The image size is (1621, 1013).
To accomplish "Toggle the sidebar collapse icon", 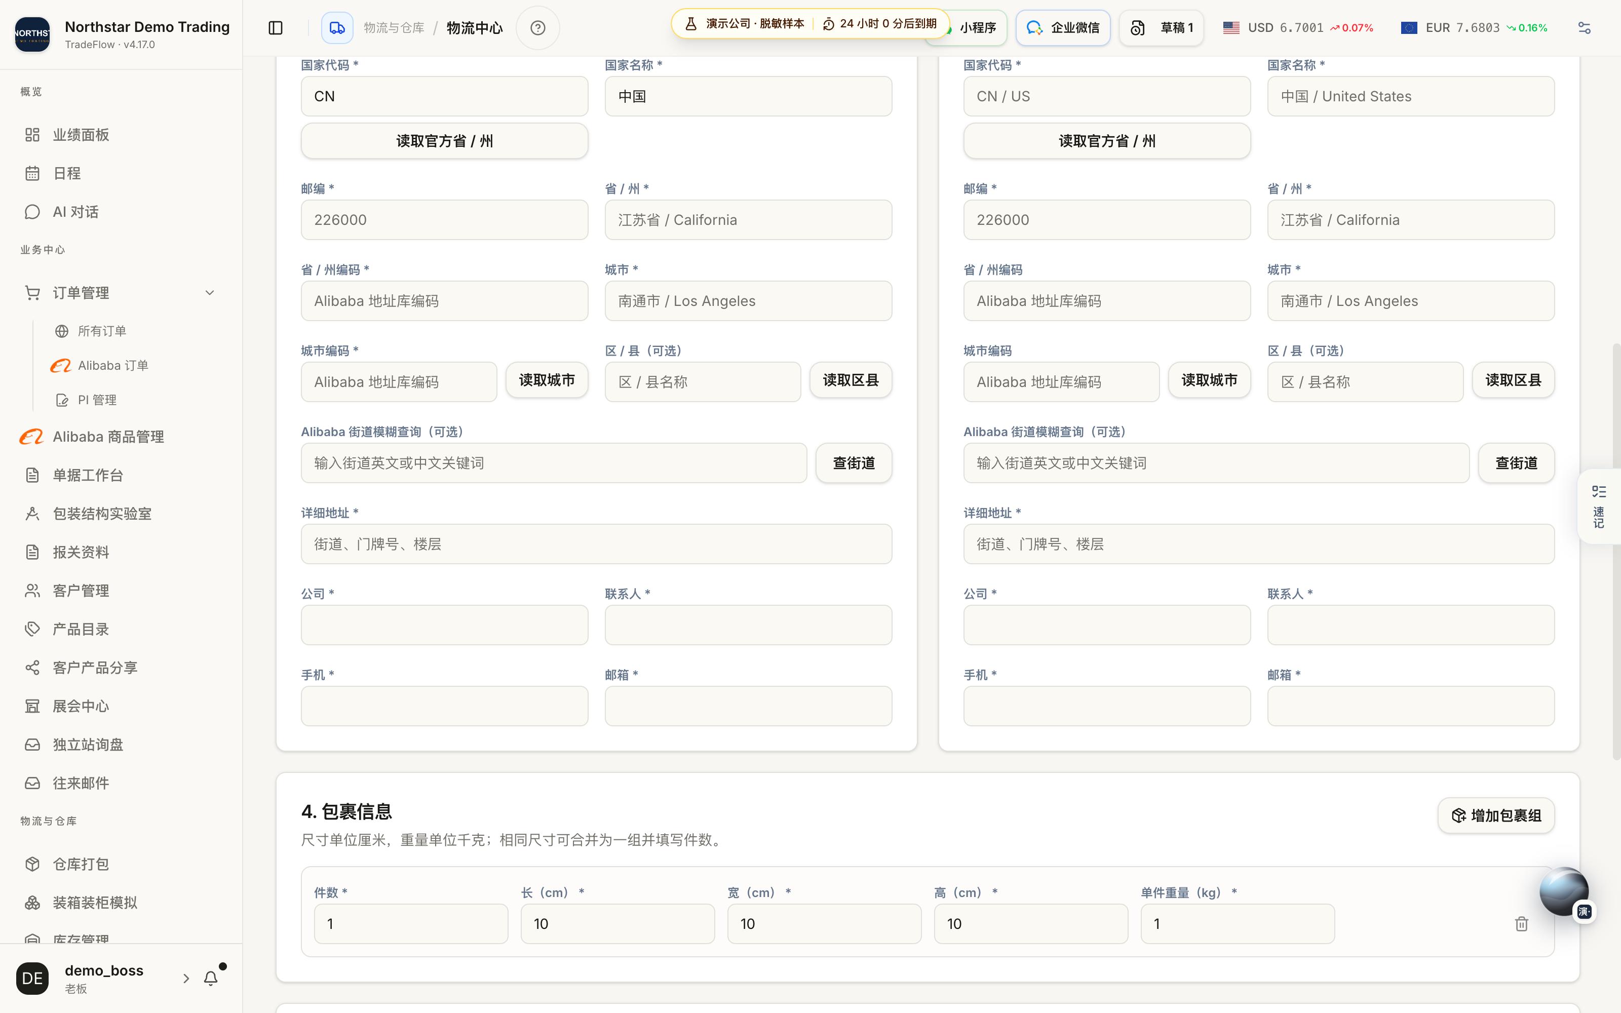I will tap(275, 27).
